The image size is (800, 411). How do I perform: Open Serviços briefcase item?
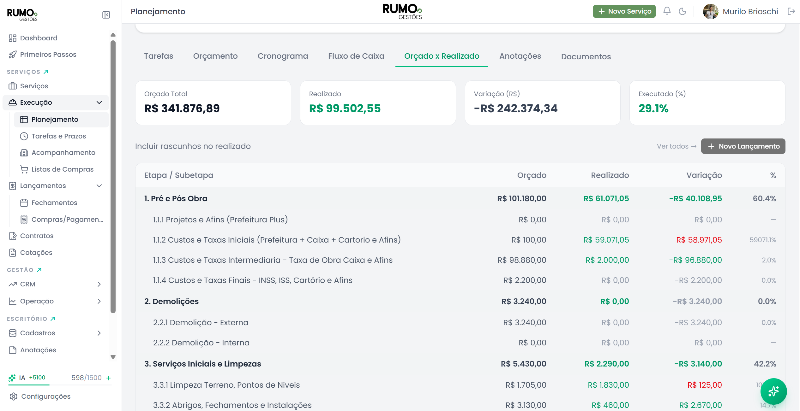tap(34, 86)
